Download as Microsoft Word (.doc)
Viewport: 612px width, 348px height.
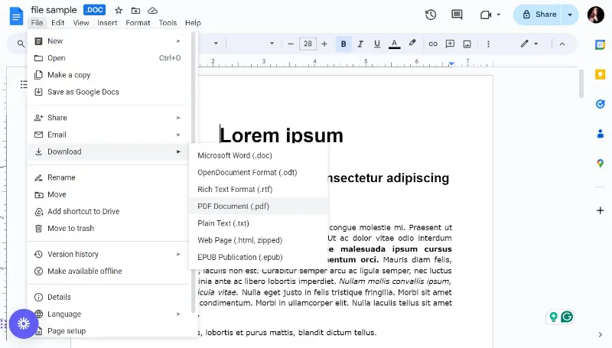[x=259, y=156]
